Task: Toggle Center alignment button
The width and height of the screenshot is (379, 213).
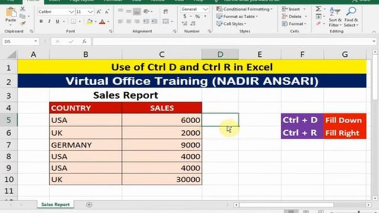Action: tap(129, 21)
